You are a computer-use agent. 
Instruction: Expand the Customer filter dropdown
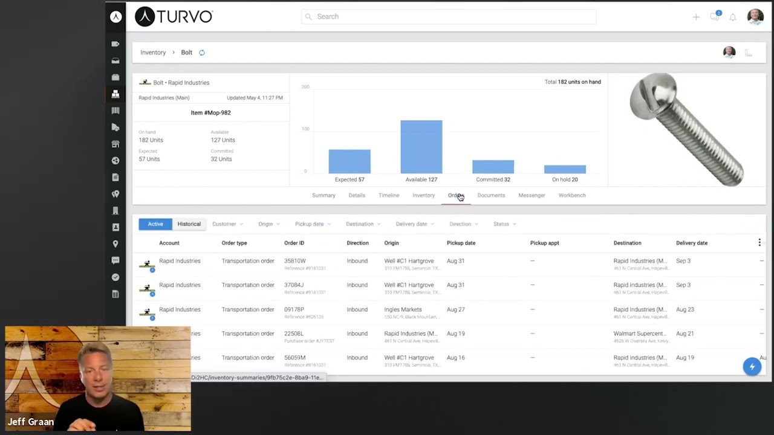tap(228, 224)
